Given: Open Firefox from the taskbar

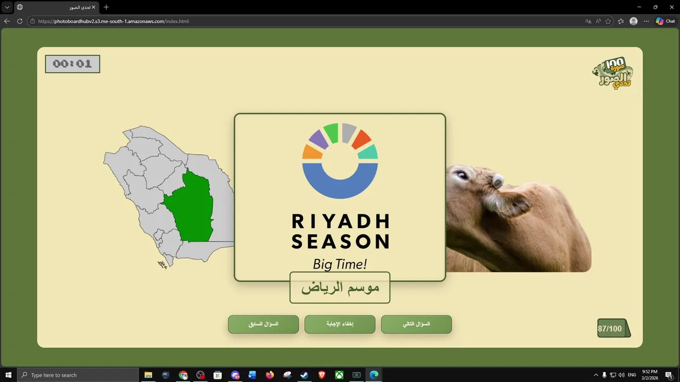Looking at the screenshot, I should point(270,375).
